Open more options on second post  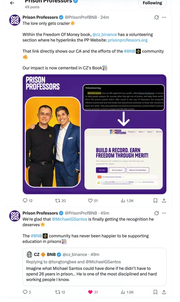point(164,213)
